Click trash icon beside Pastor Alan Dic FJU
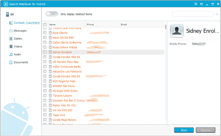Image resolution: width=221 pixels, height=136 pixels. pyautogui.click(x=50, y=105)
